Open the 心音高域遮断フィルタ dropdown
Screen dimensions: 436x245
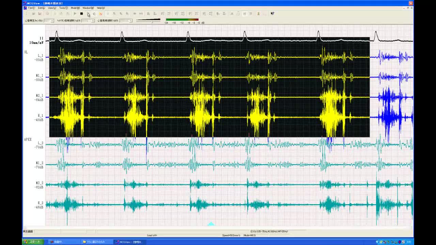pyautogui.click(x=130, y=21)
